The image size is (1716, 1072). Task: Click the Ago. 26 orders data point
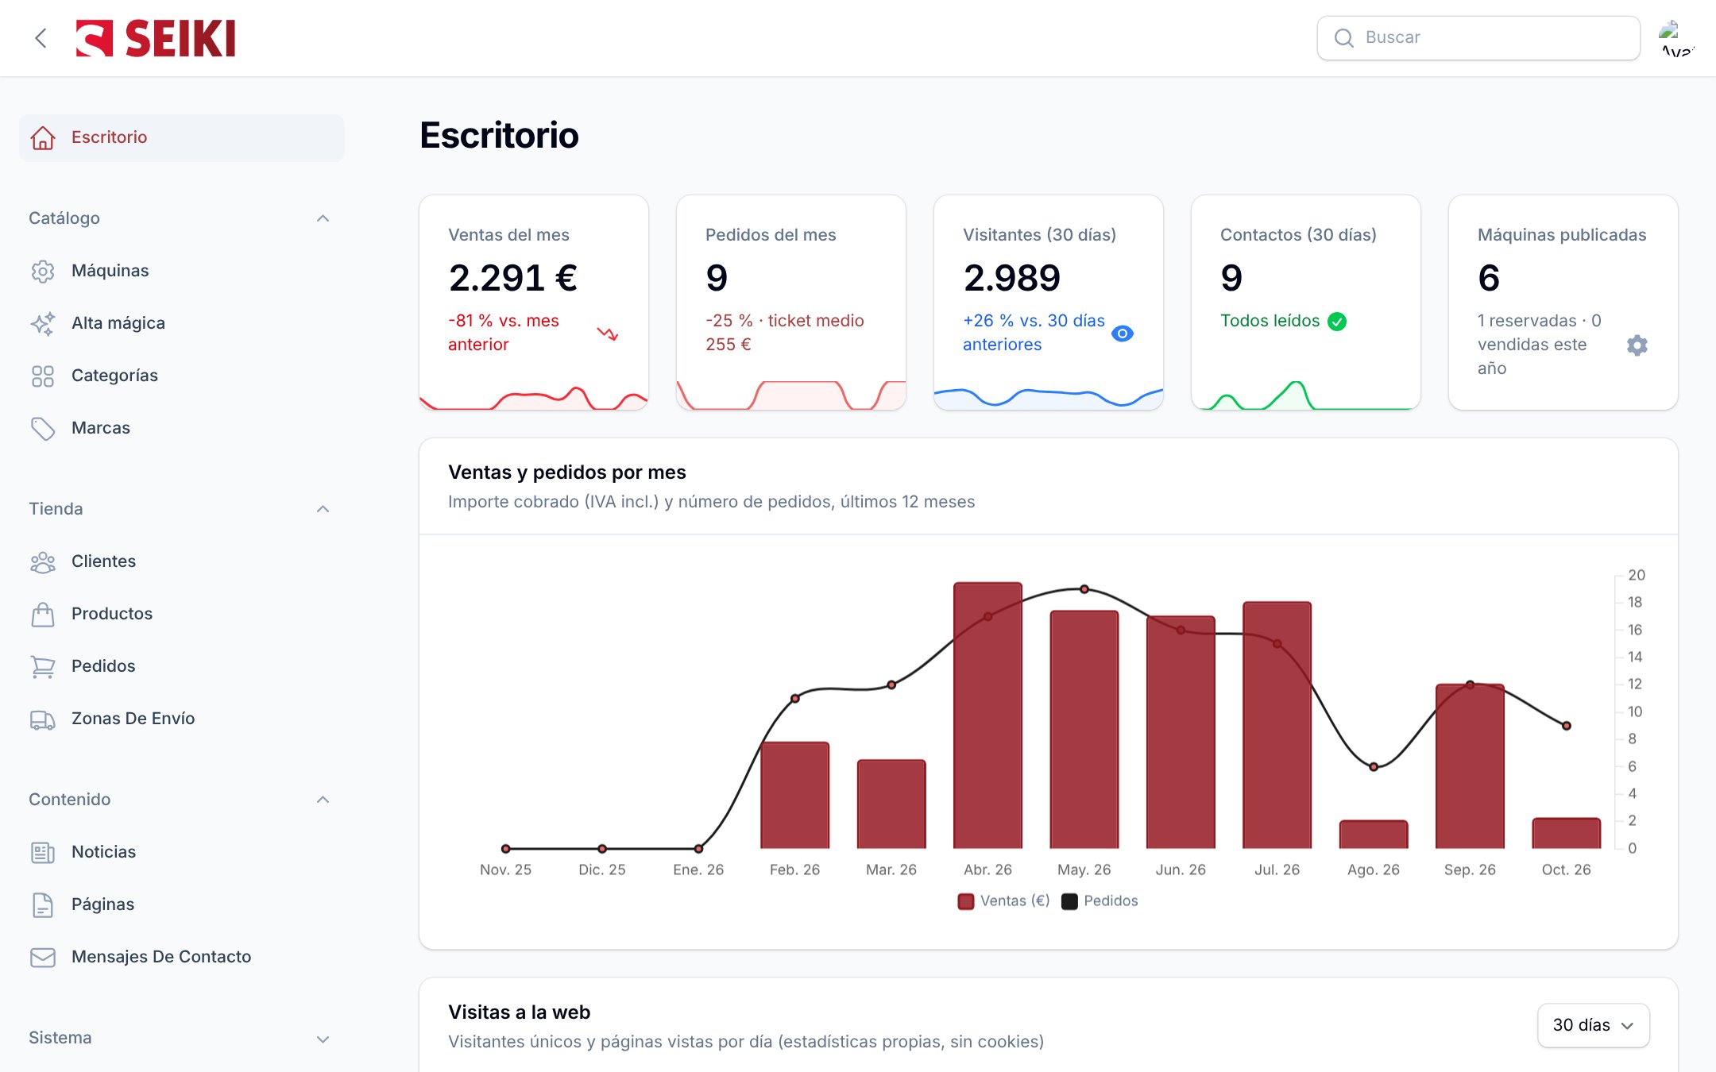click(1374, 766)
